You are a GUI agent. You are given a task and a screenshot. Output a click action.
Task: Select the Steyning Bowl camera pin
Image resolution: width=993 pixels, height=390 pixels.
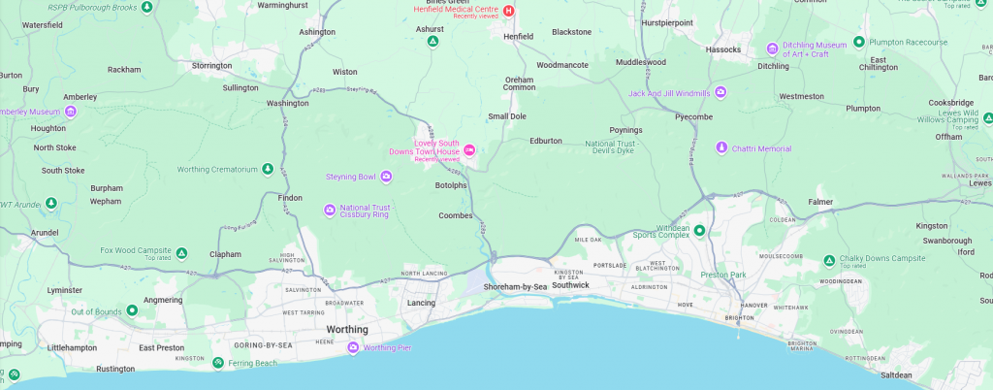(x=386, y=177)
